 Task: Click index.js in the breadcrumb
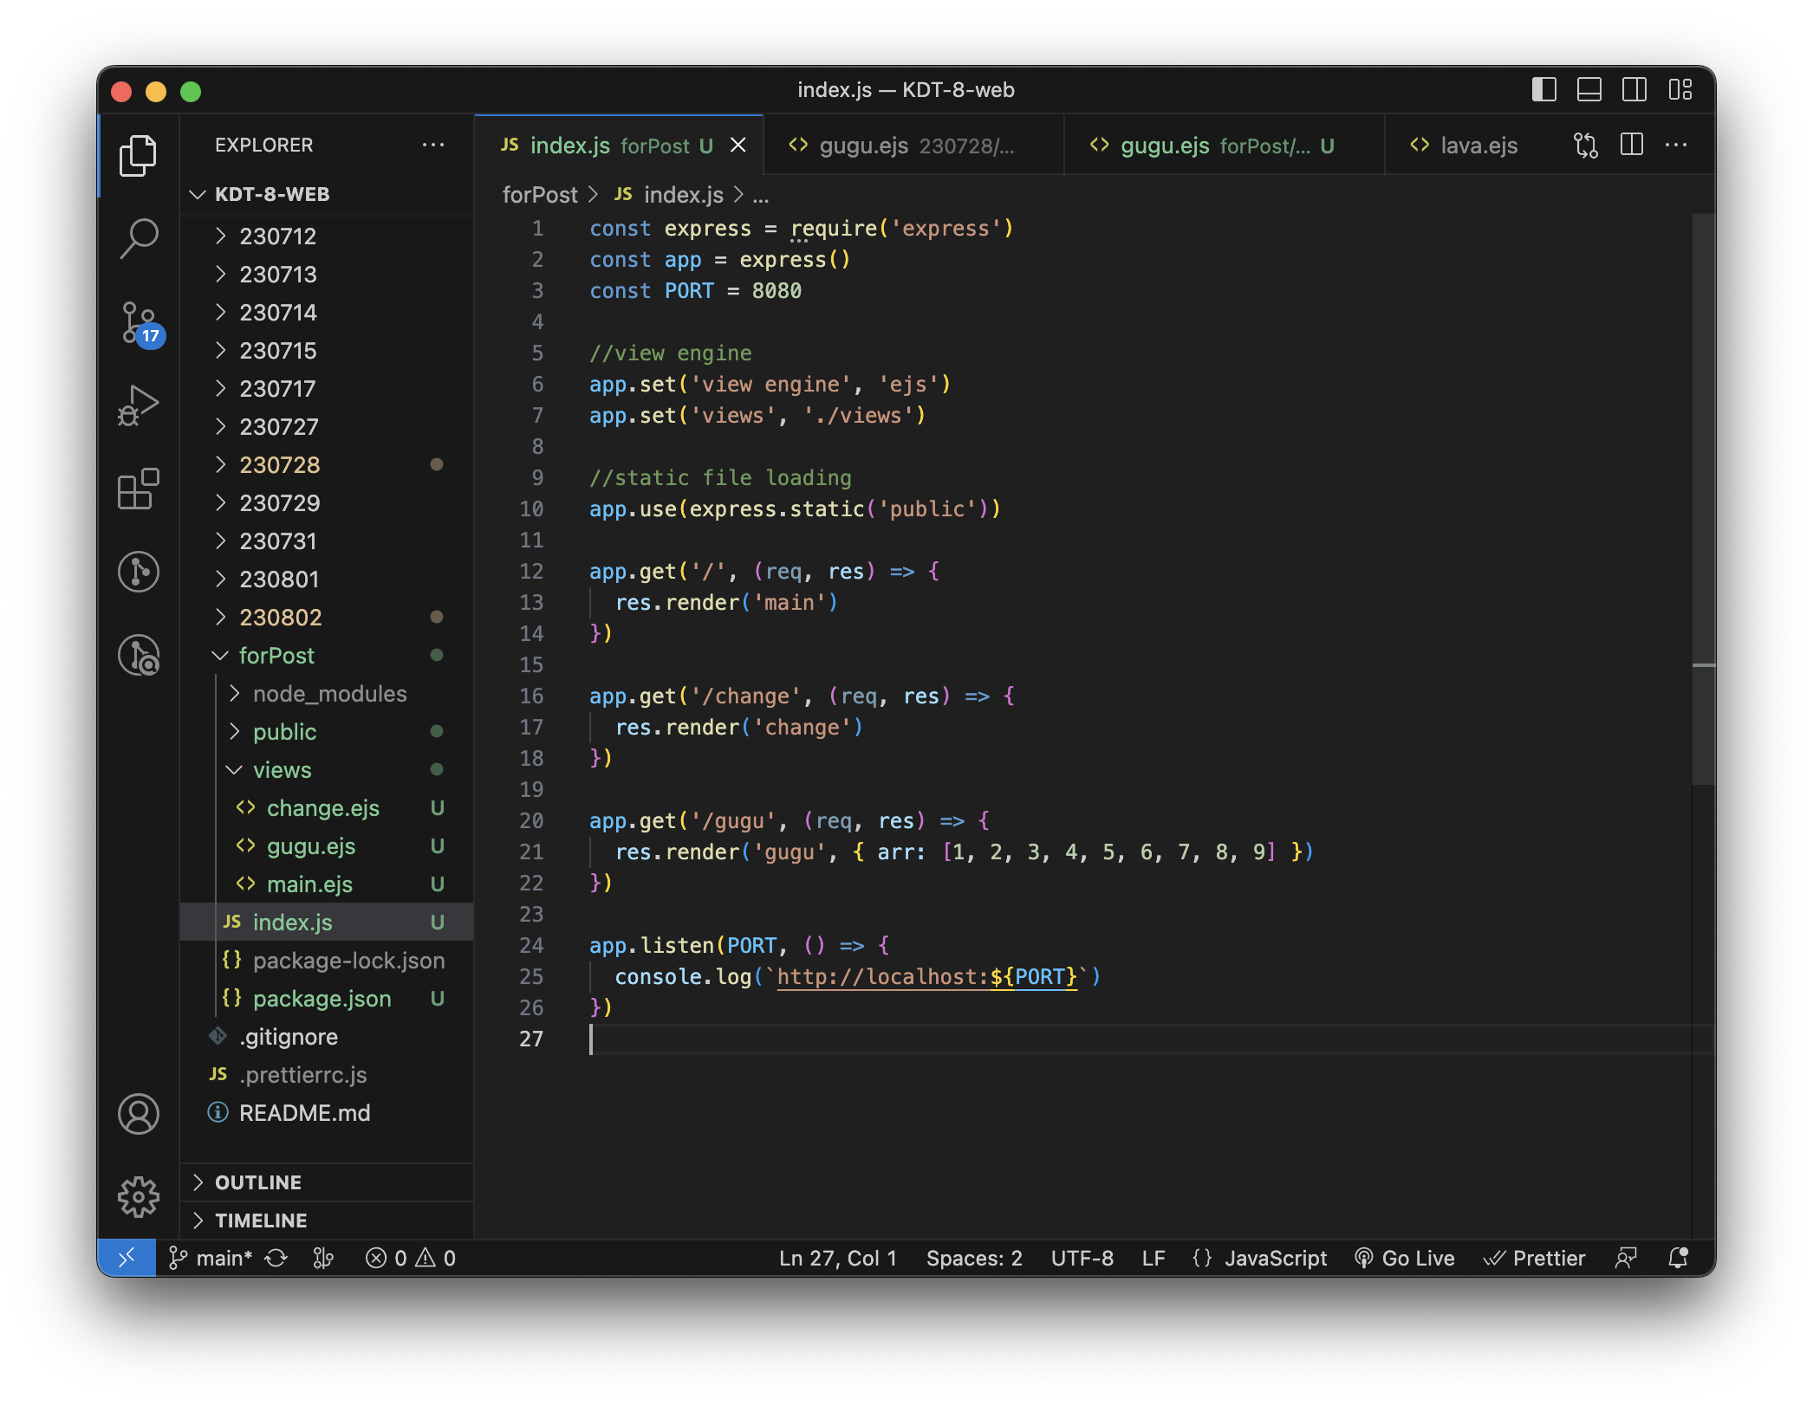684,195
